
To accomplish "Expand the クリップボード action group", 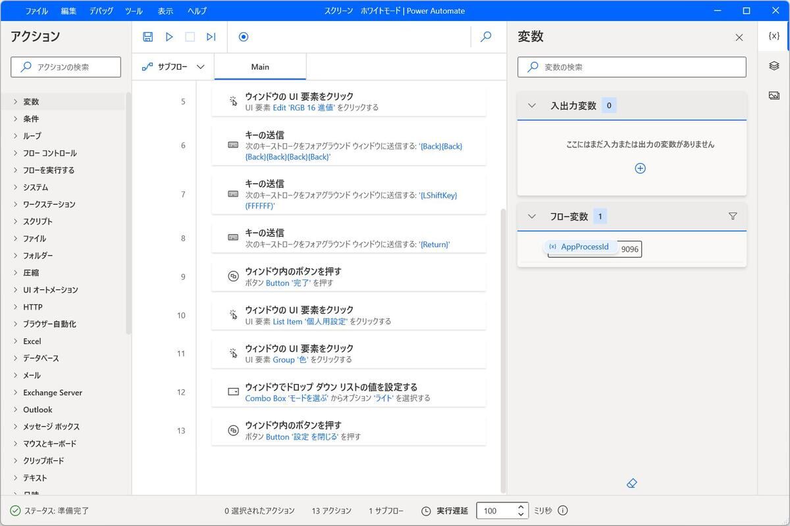I will click(15, 461).
